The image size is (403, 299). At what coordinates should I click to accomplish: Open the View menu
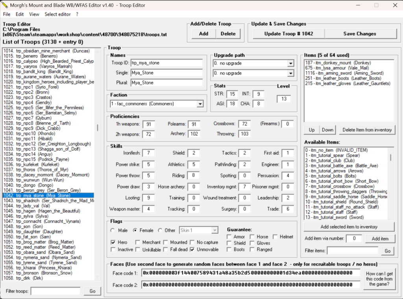tap(34, 15)
